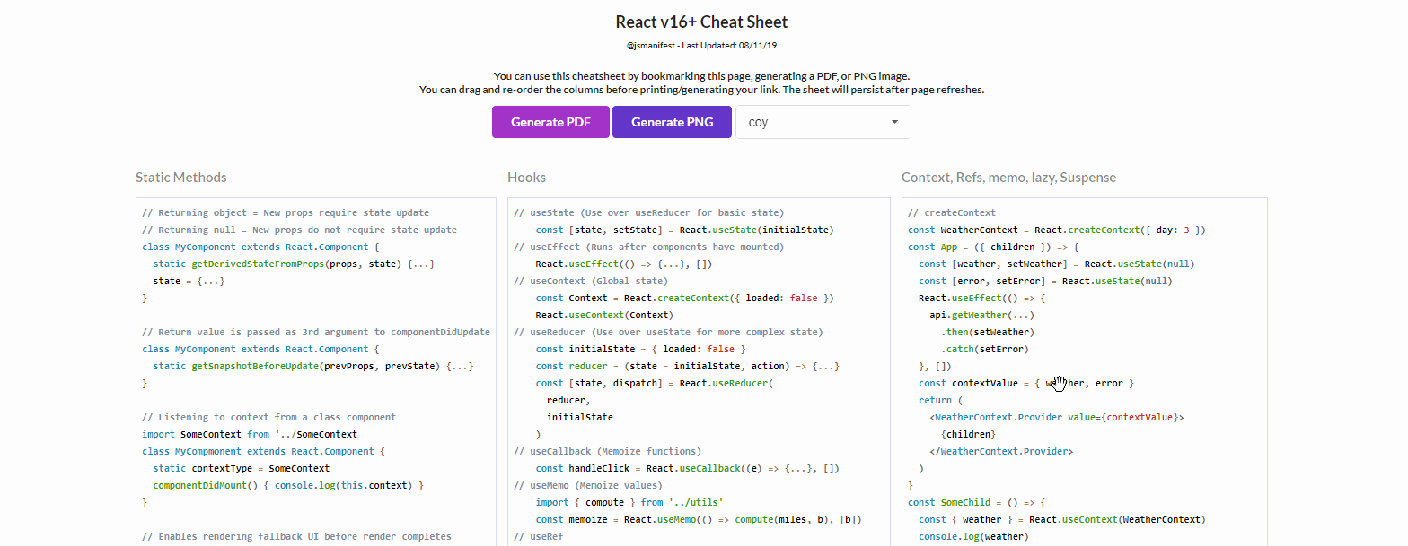
Task: Click the comment mentioning componentDidUpdate
Action: coord(316,332)
